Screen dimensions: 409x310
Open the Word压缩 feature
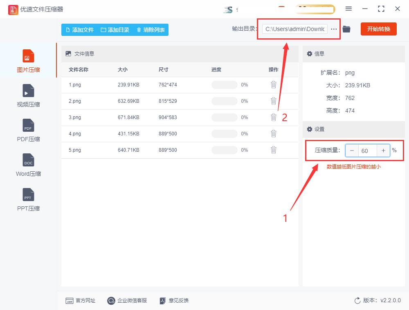pyautogui.click(x=28, y=164)
